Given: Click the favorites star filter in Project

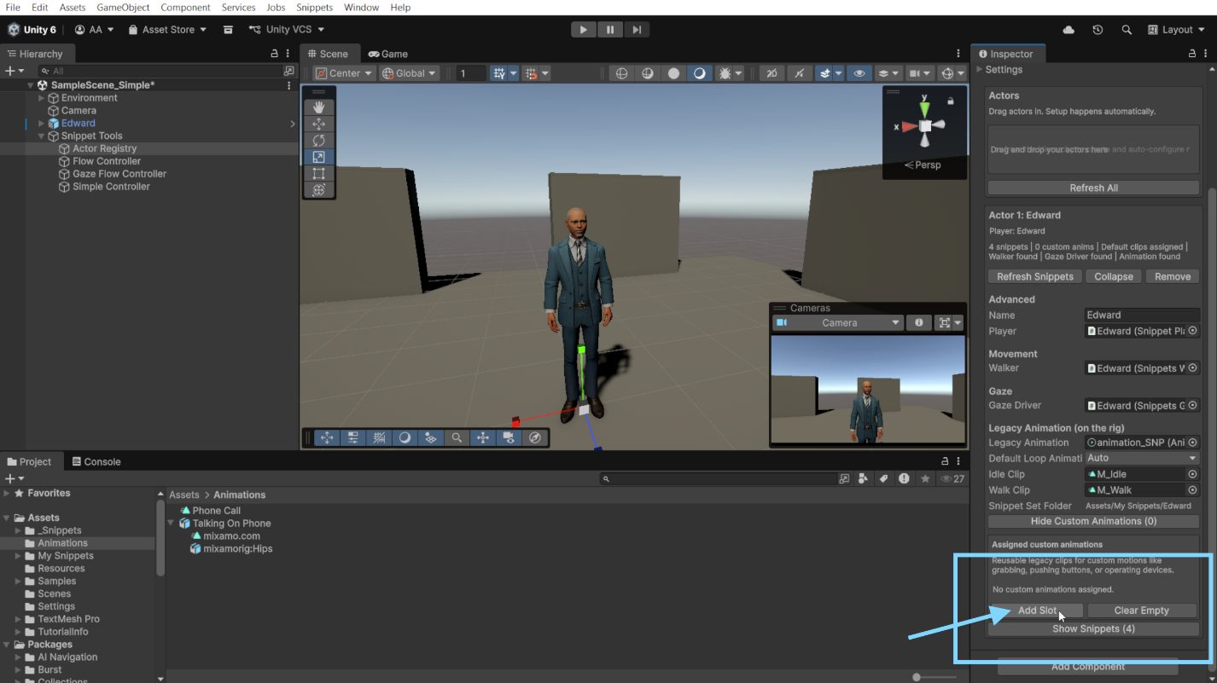Looking at the screenshot, I should pyautogui.click(x=925, y=479).
